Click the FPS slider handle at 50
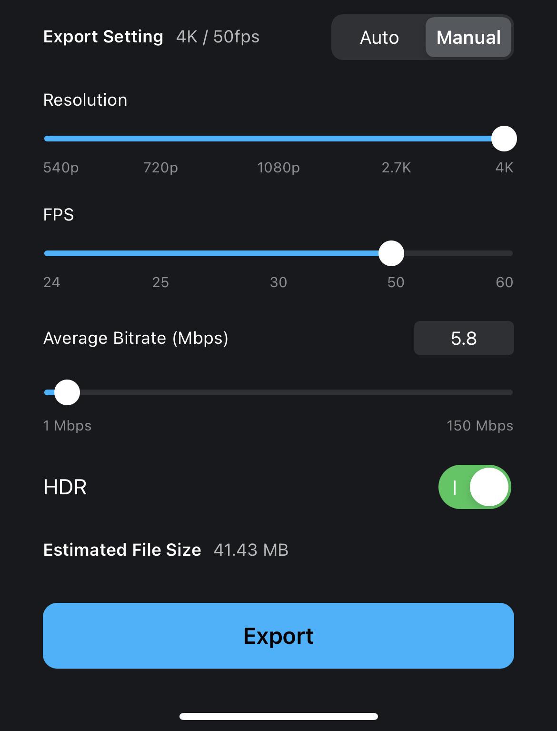The height and width of the screenshot is (731, 557). tap(391, 253)
